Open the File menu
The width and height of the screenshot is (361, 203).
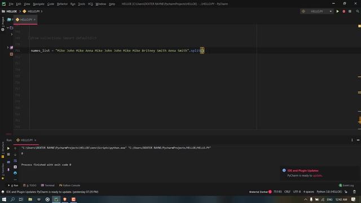point(11,4)
